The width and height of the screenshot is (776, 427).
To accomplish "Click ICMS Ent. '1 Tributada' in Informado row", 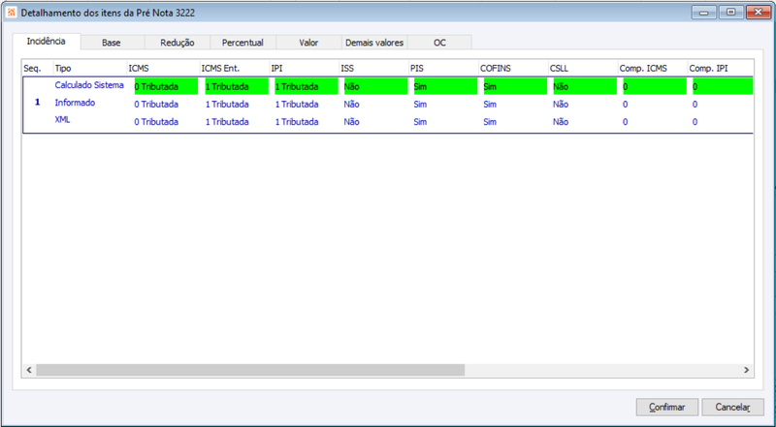I will click(227, 105).
